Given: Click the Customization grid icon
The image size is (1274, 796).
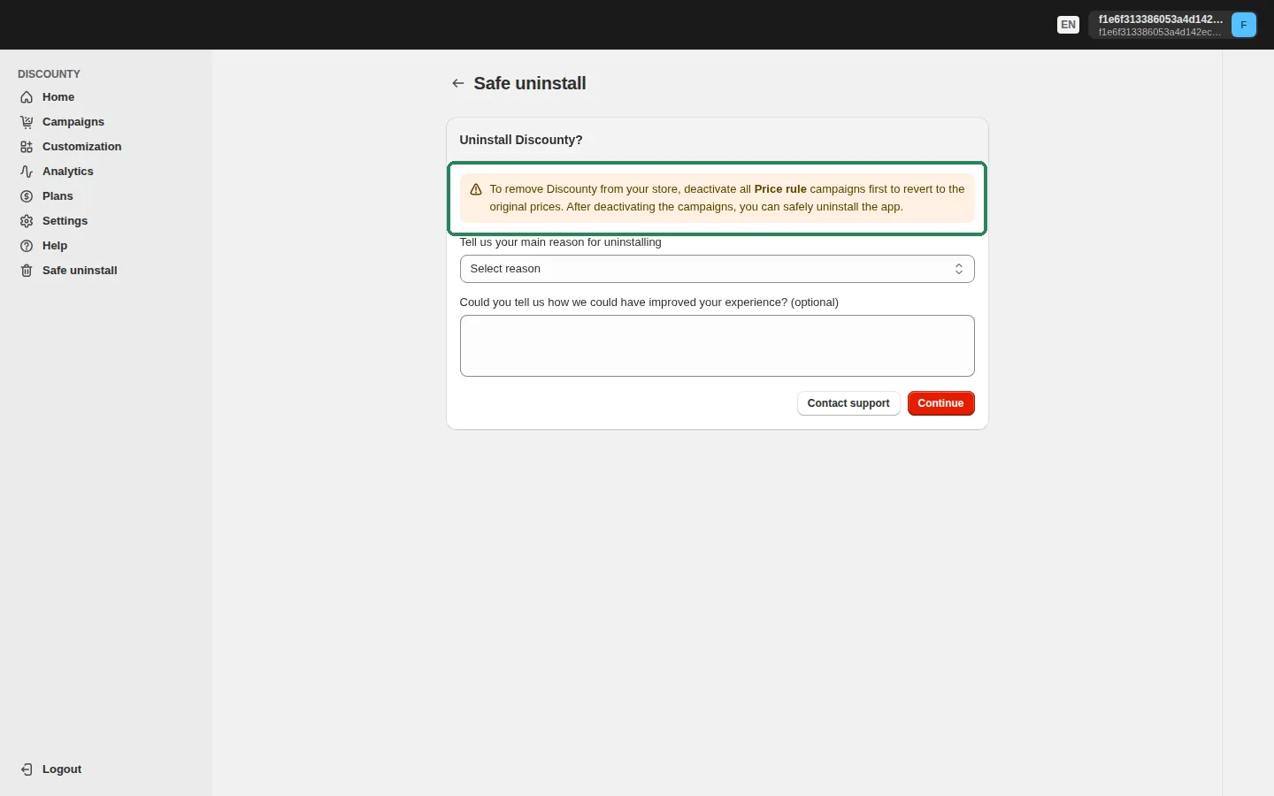Looking at the screenshot, I should tap(27, 147).
